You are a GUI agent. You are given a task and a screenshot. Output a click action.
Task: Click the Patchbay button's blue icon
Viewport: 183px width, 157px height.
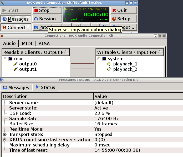coord(36,27)
